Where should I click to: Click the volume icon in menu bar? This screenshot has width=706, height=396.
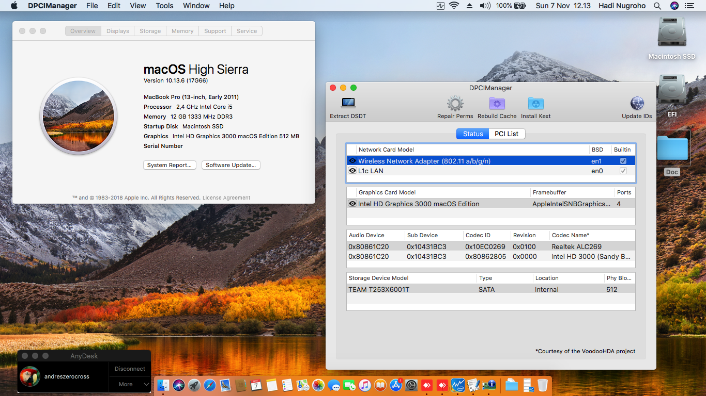[485, 6]
